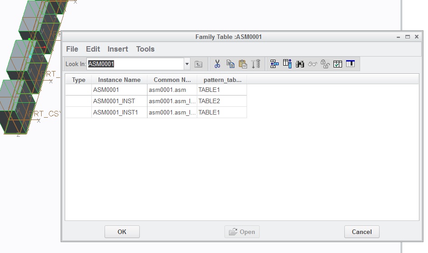Viewport: 428px width, 253px height.
Task: Click the asm0001.asm common name cell
Action: 172,90
